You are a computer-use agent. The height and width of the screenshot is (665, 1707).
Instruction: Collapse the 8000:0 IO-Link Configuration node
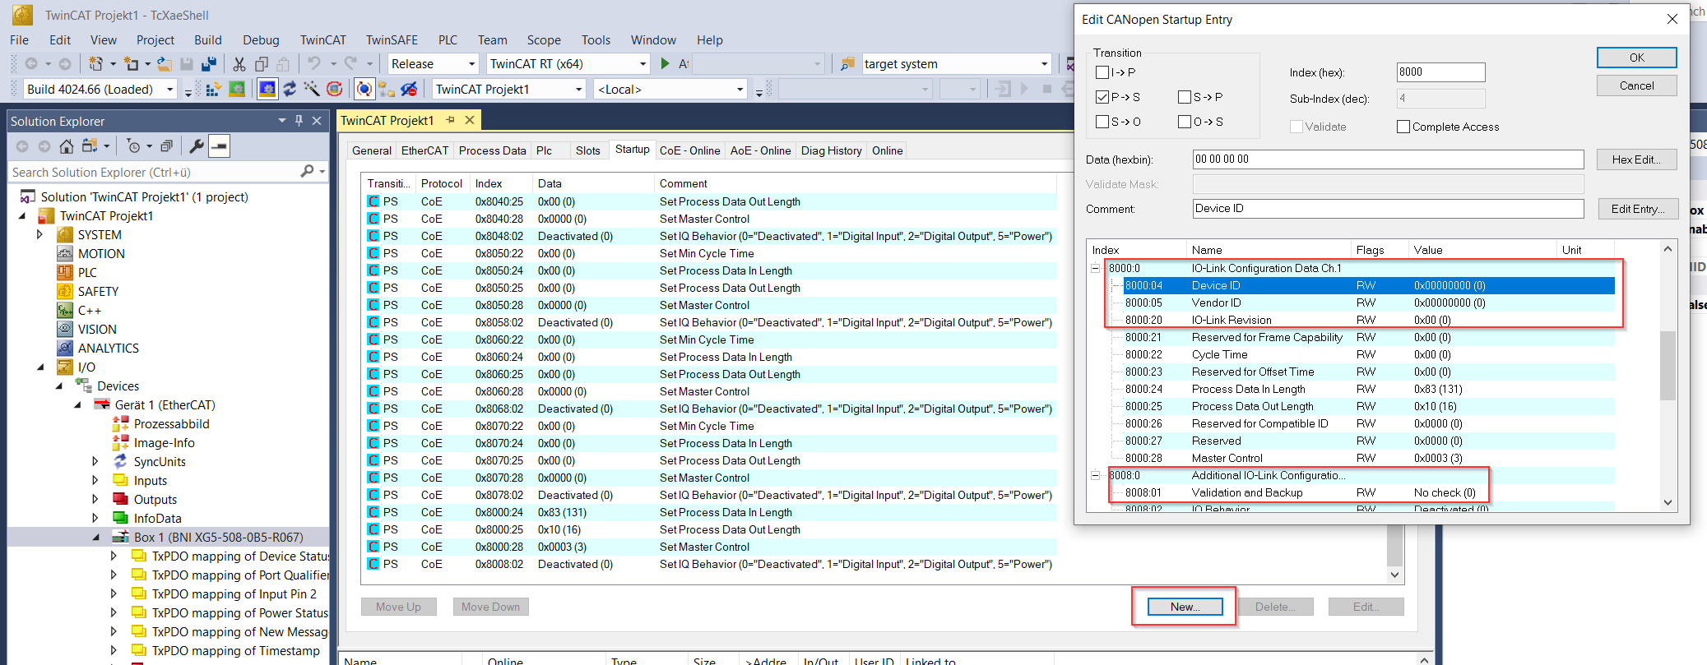click(1096, 268)
